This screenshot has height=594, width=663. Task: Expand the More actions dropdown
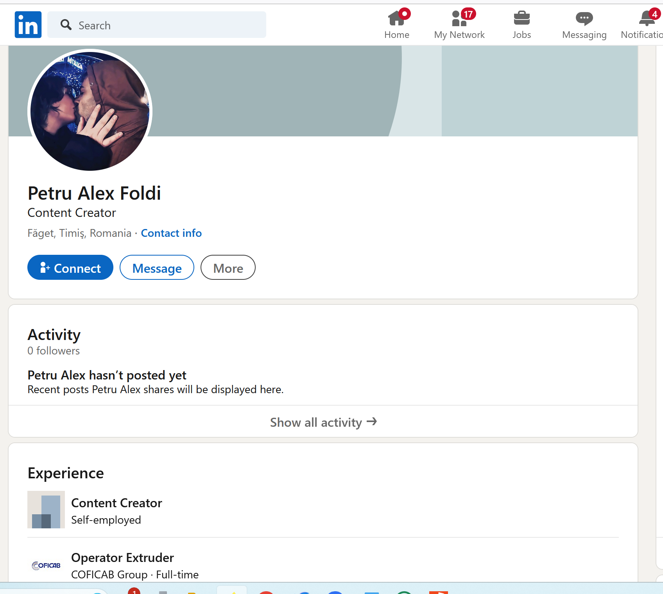[228, 268]
